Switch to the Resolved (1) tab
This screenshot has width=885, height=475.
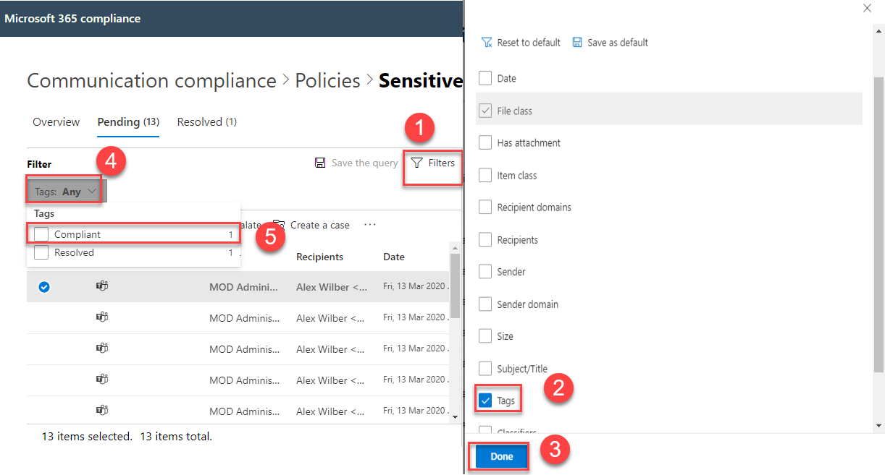[206, 122]
